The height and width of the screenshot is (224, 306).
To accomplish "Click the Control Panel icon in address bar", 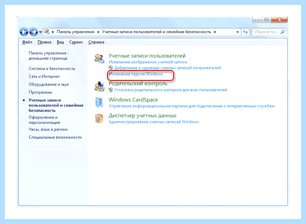I will [47, 32].
